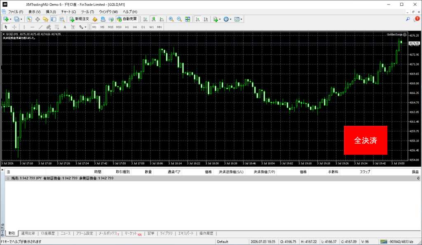The width and height of the screenshot is (422, 245).
Task: Expand the Templates dropdown arrow
Action: click(241, 19)
